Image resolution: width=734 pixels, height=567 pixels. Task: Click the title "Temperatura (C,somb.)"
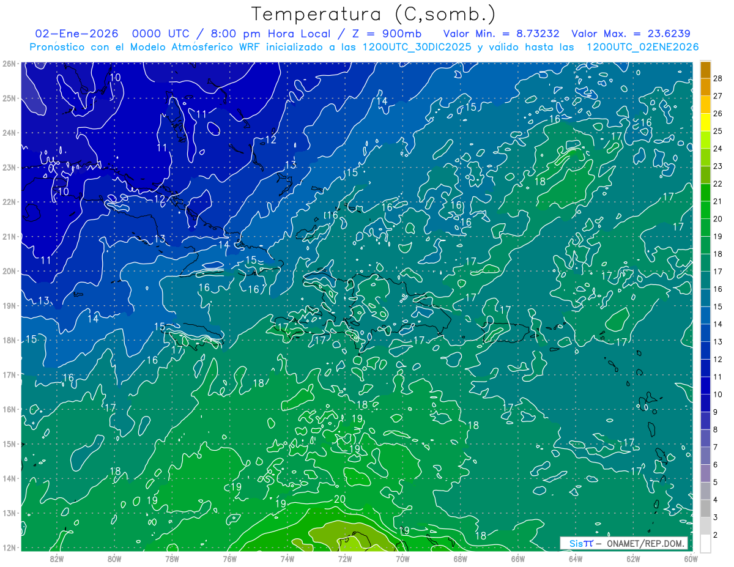(x=374, y=14)
